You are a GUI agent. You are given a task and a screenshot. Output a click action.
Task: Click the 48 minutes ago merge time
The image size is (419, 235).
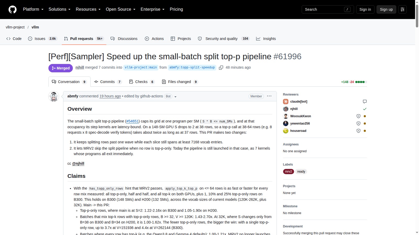(238, 67)
